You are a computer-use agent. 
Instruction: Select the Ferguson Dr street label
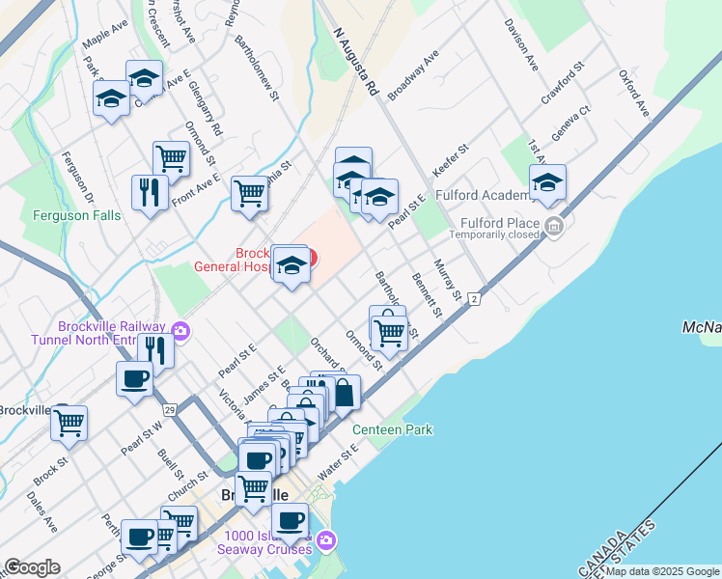[x=77, y=178]
